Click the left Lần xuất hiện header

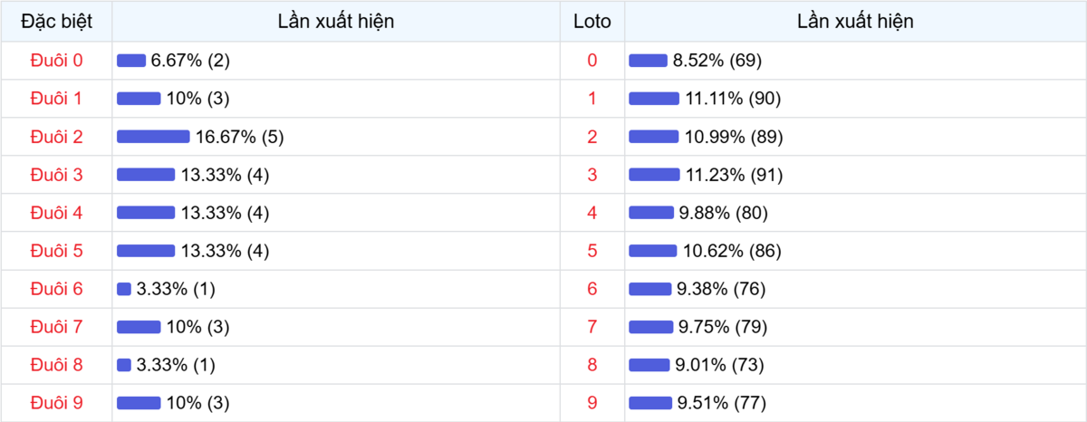(336, 22)
